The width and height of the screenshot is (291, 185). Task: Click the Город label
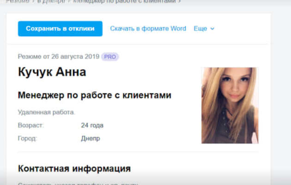27,138
